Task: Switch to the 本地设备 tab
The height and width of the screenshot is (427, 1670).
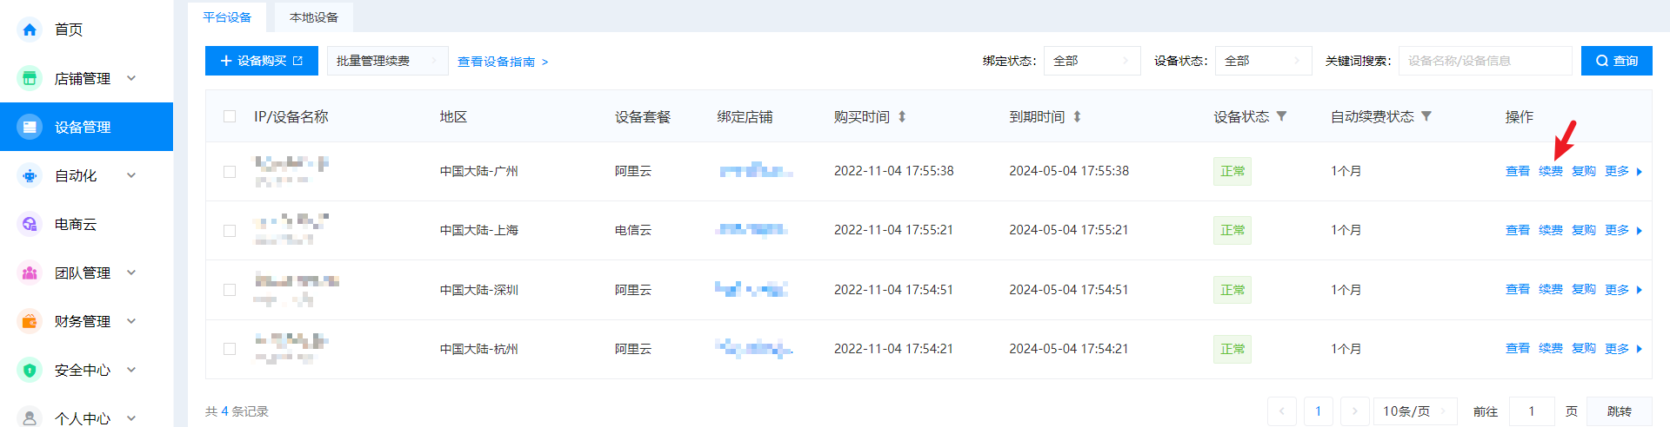Action: (314, 17)
